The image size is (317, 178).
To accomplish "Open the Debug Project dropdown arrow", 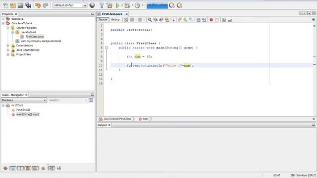I will (132, 5).
